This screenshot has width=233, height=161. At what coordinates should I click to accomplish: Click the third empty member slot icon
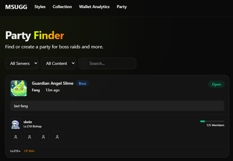coord(43,137)
